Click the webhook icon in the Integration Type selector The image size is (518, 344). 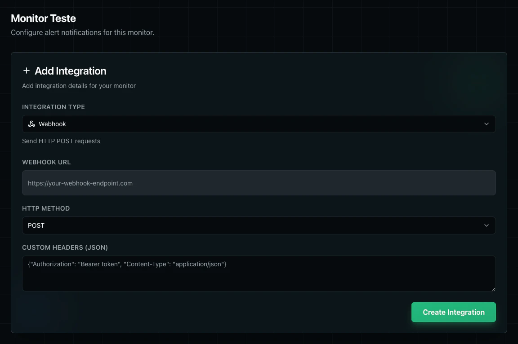(x=31, y=124)
